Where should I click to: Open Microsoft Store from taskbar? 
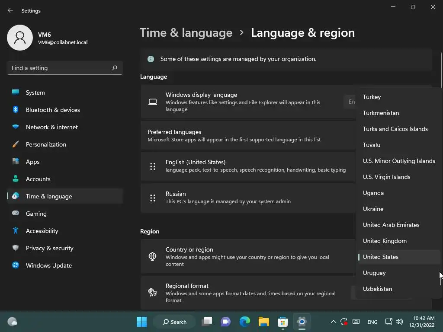click(x=282, y=322)
